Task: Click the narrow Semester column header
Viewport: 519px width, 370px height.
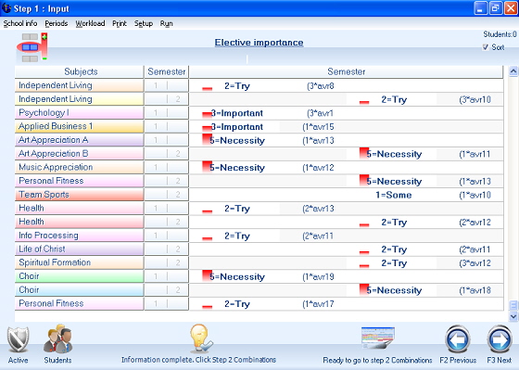Action: tap(167, 71)
